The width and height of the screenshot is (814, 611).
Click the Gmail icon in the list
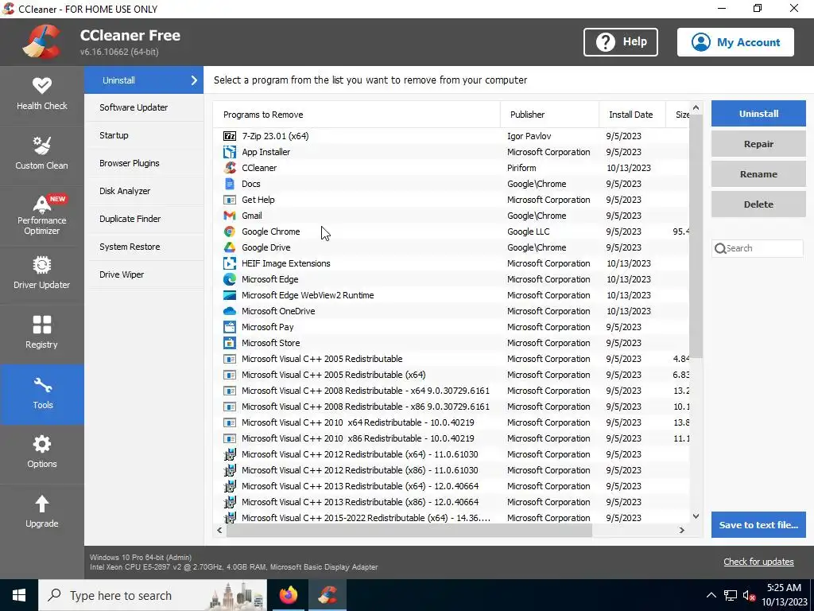tap(230, 216)
